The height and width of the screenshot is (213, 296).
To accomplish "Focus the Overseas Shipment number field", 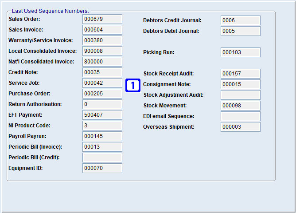I will pos(241,127).
